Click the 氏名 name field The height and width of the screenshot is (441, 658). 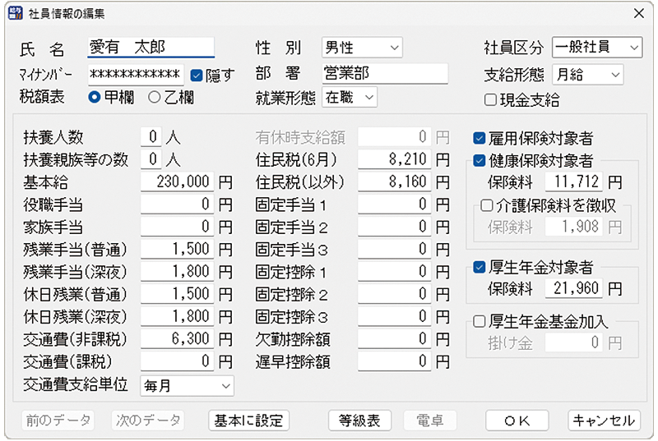point(151,48)
